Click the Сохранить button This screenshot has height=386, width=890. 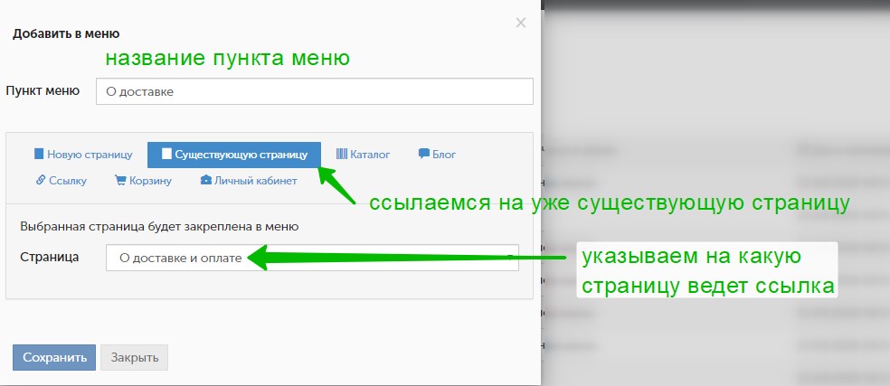54,358
